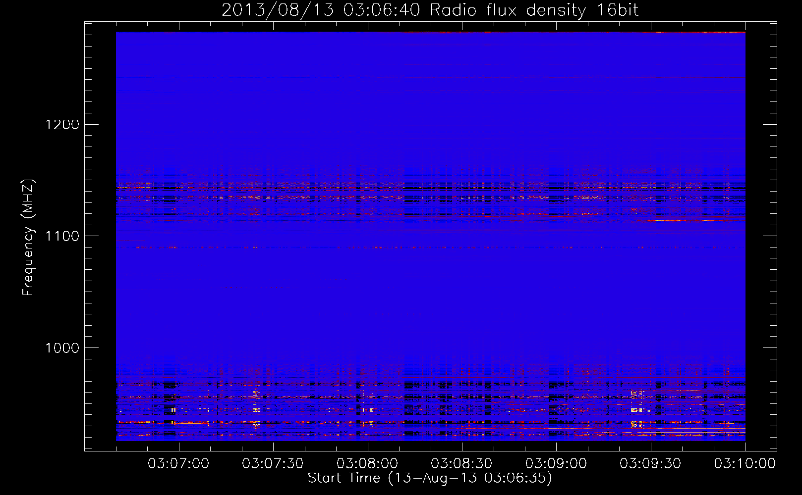Click the 03:09:00 time tick label

coord(556,463)
